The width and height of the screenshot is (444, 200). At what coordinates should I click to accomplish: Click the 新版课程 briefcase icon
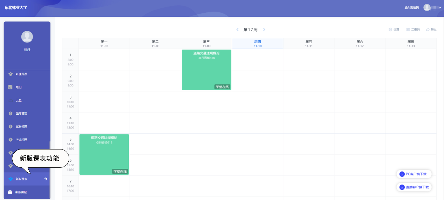click(10, 192)
